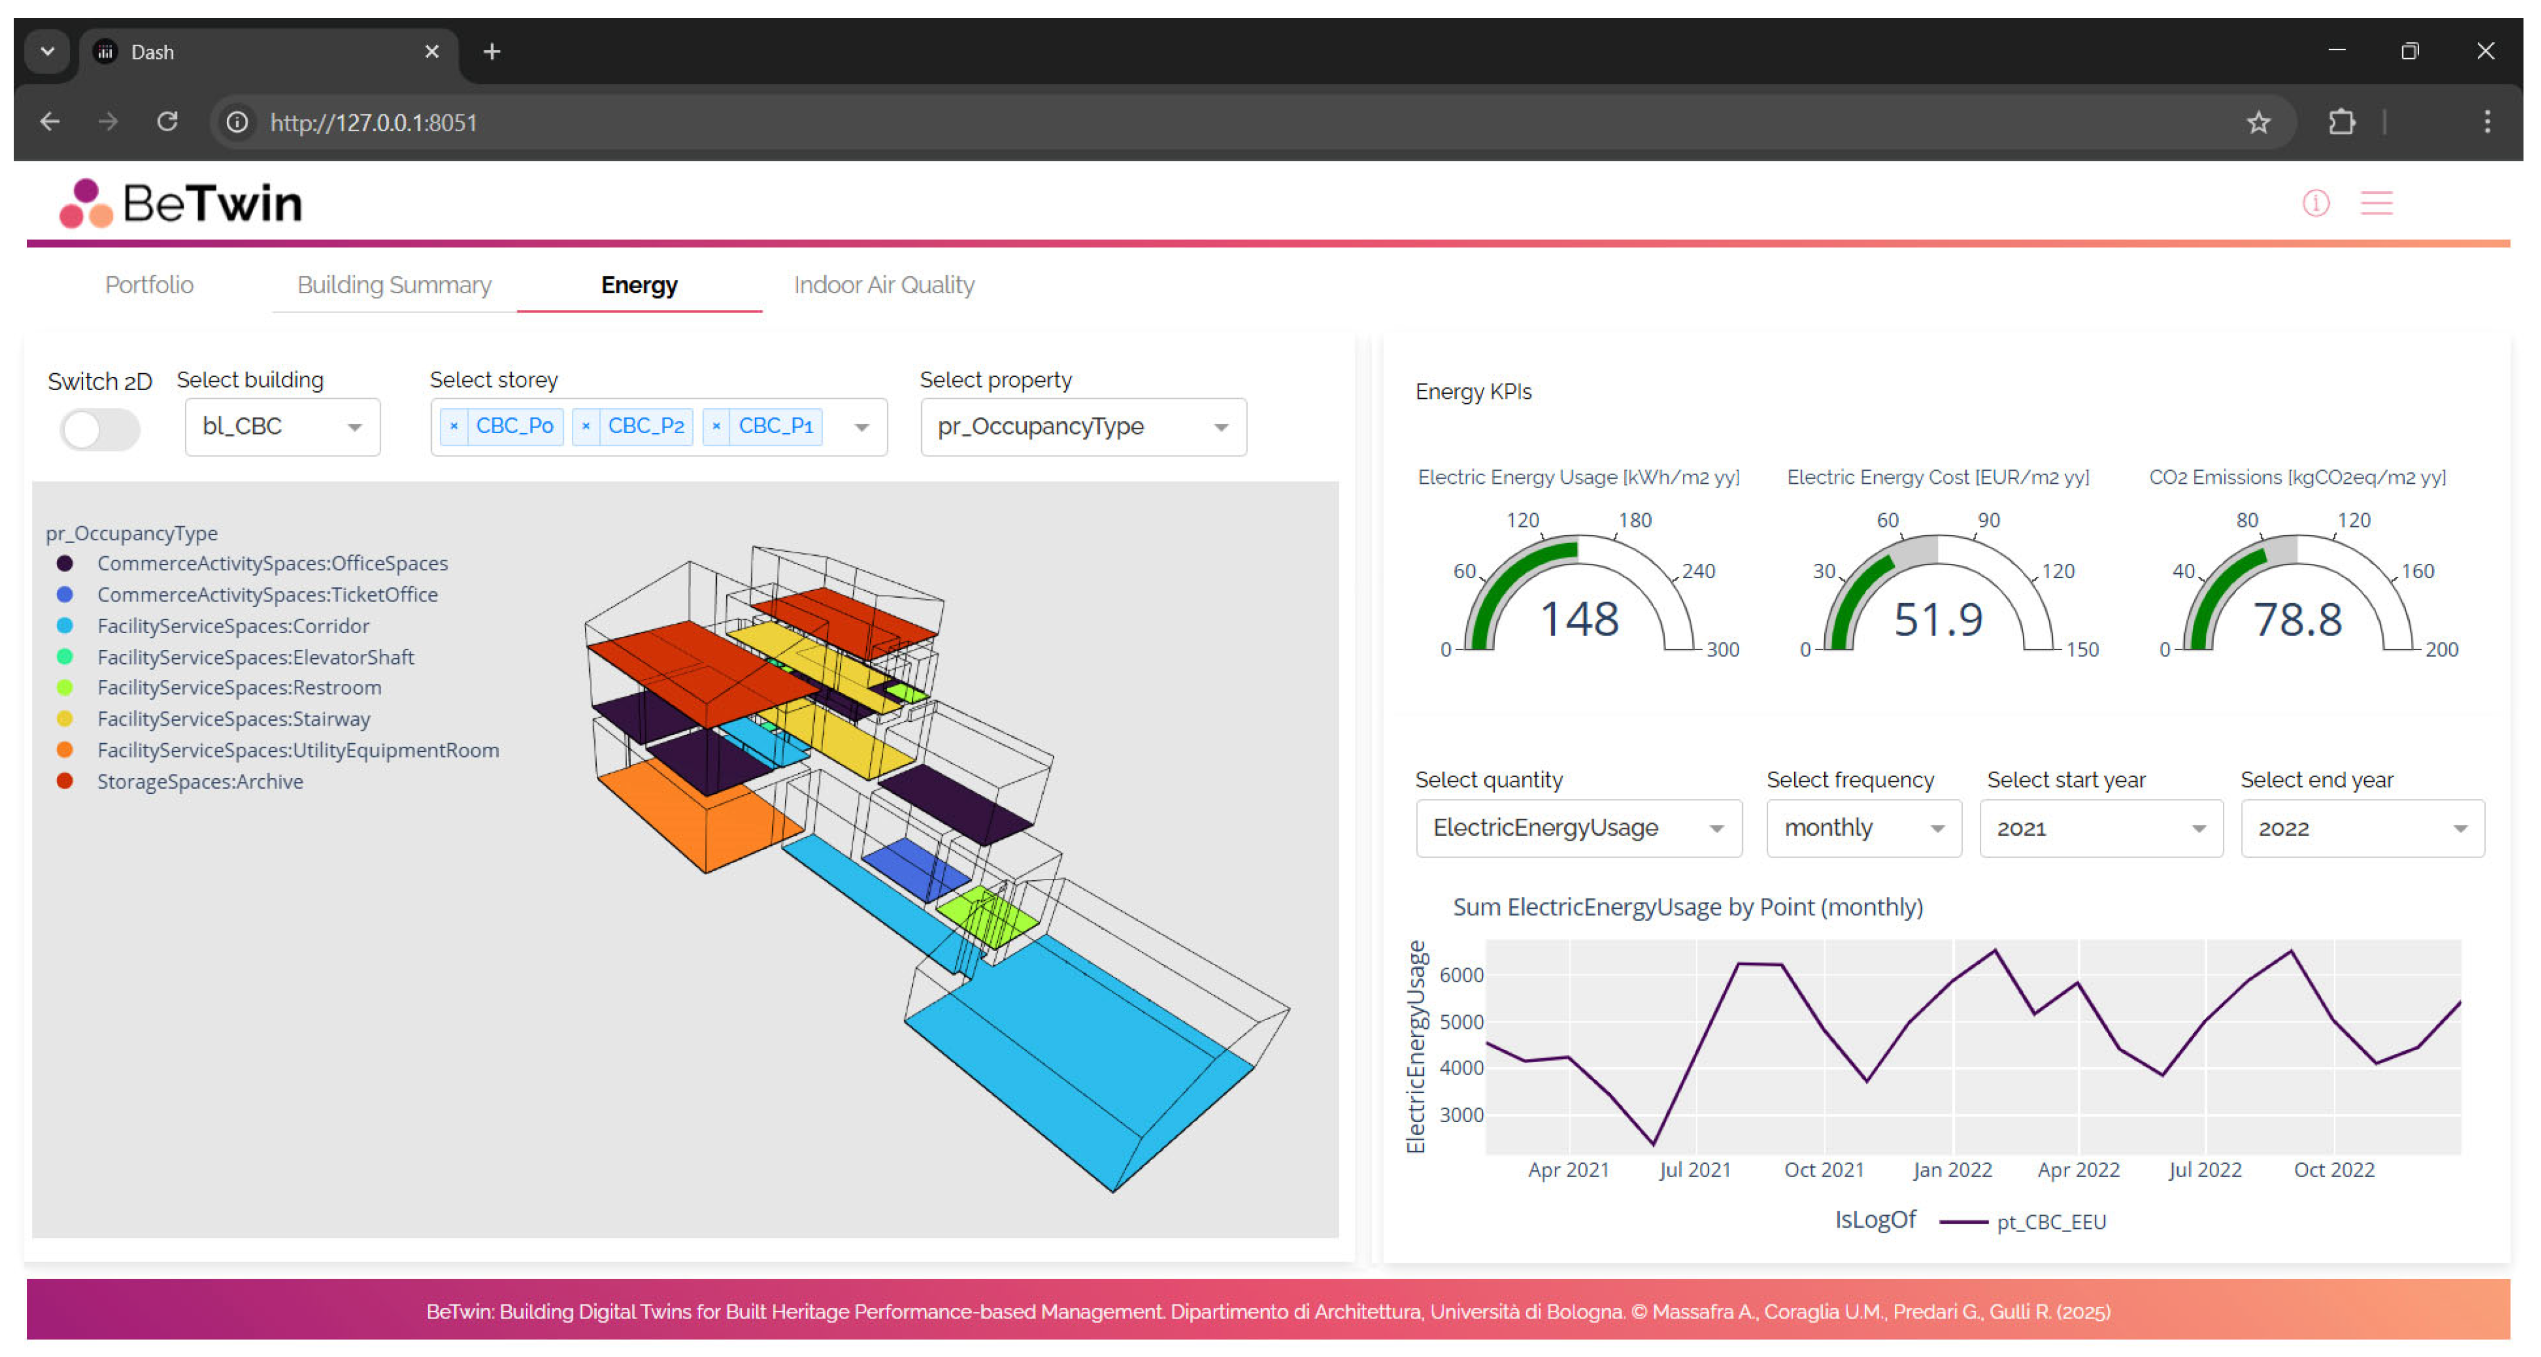Image resolution: width=2541 pixels, height=1357 pixels.
Task: Click the BeTwin logo
Action: 181,203
